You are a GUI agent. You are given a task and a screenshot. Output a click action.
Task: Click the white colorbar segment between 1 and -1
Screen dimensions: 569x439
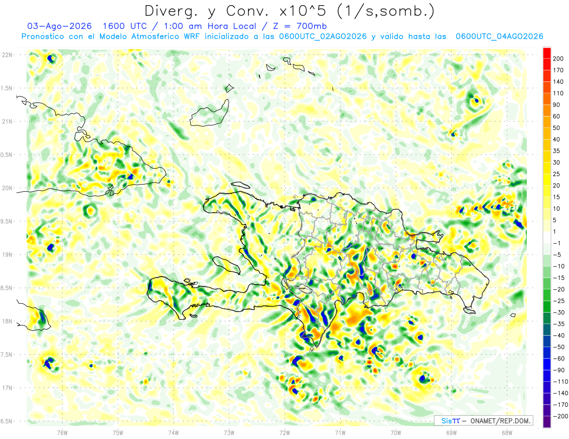(547, 237)
